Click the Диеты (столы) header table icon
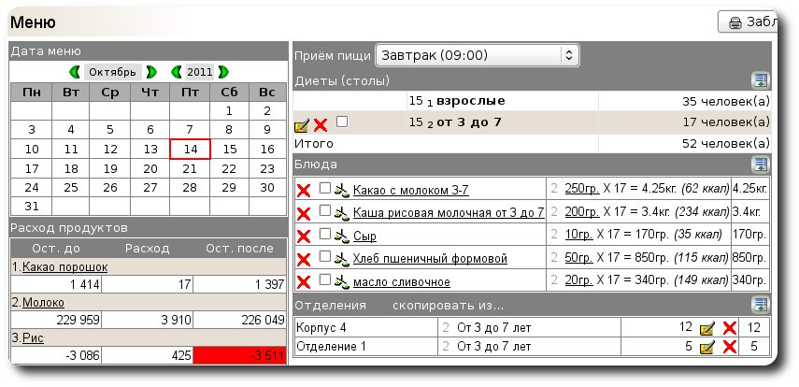Image resolution: width=799 pixels, height=387 pixels. click(x=761, y=81)
